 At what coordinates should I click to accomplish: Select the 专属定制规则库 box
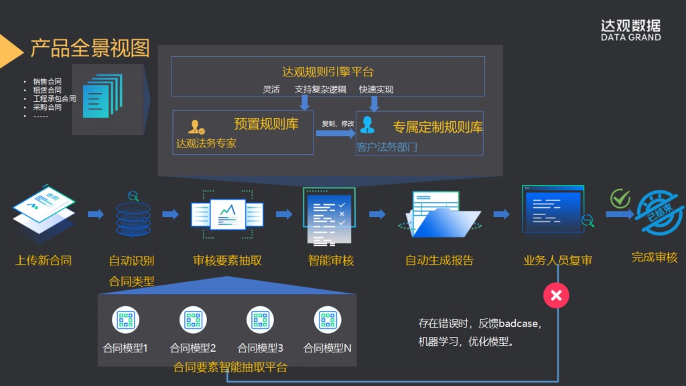coord(419,133)
